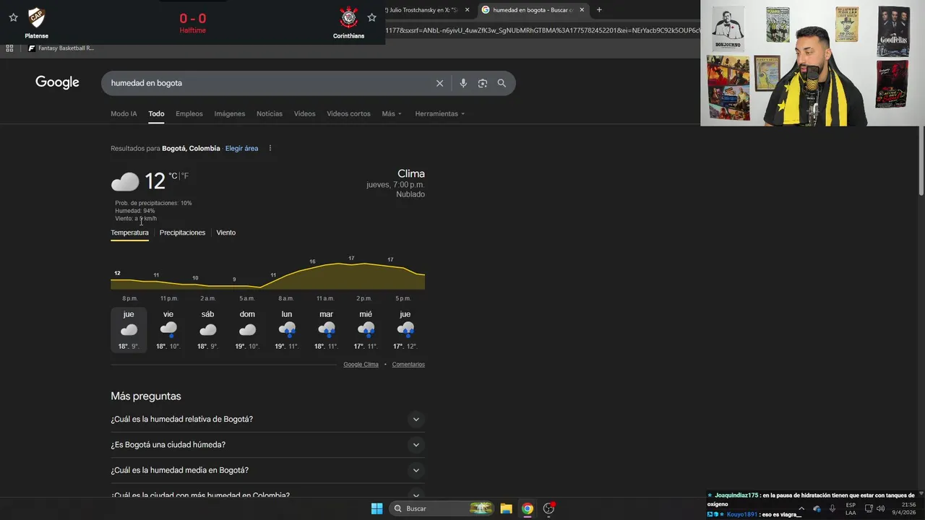The height and width of the screenshot is (520, 925).
Task: Close the 'humedad en bogota' tab
Action: pos(582,10)
